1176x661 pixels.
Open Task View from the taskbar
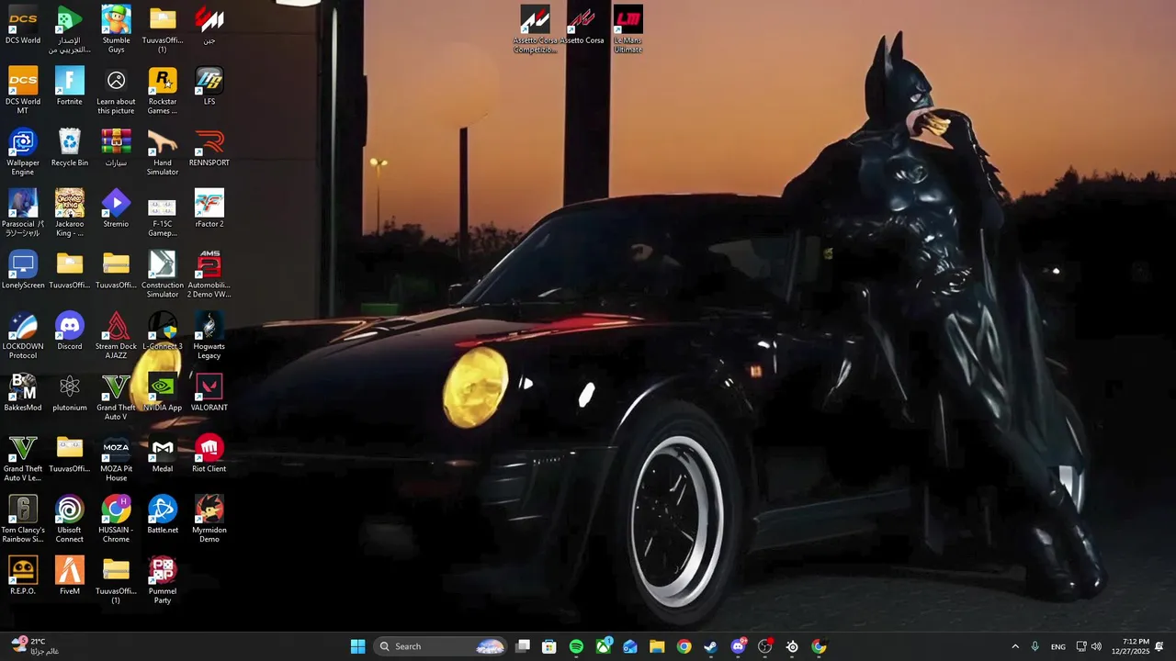pyautogui.click(x=523, y=646)
